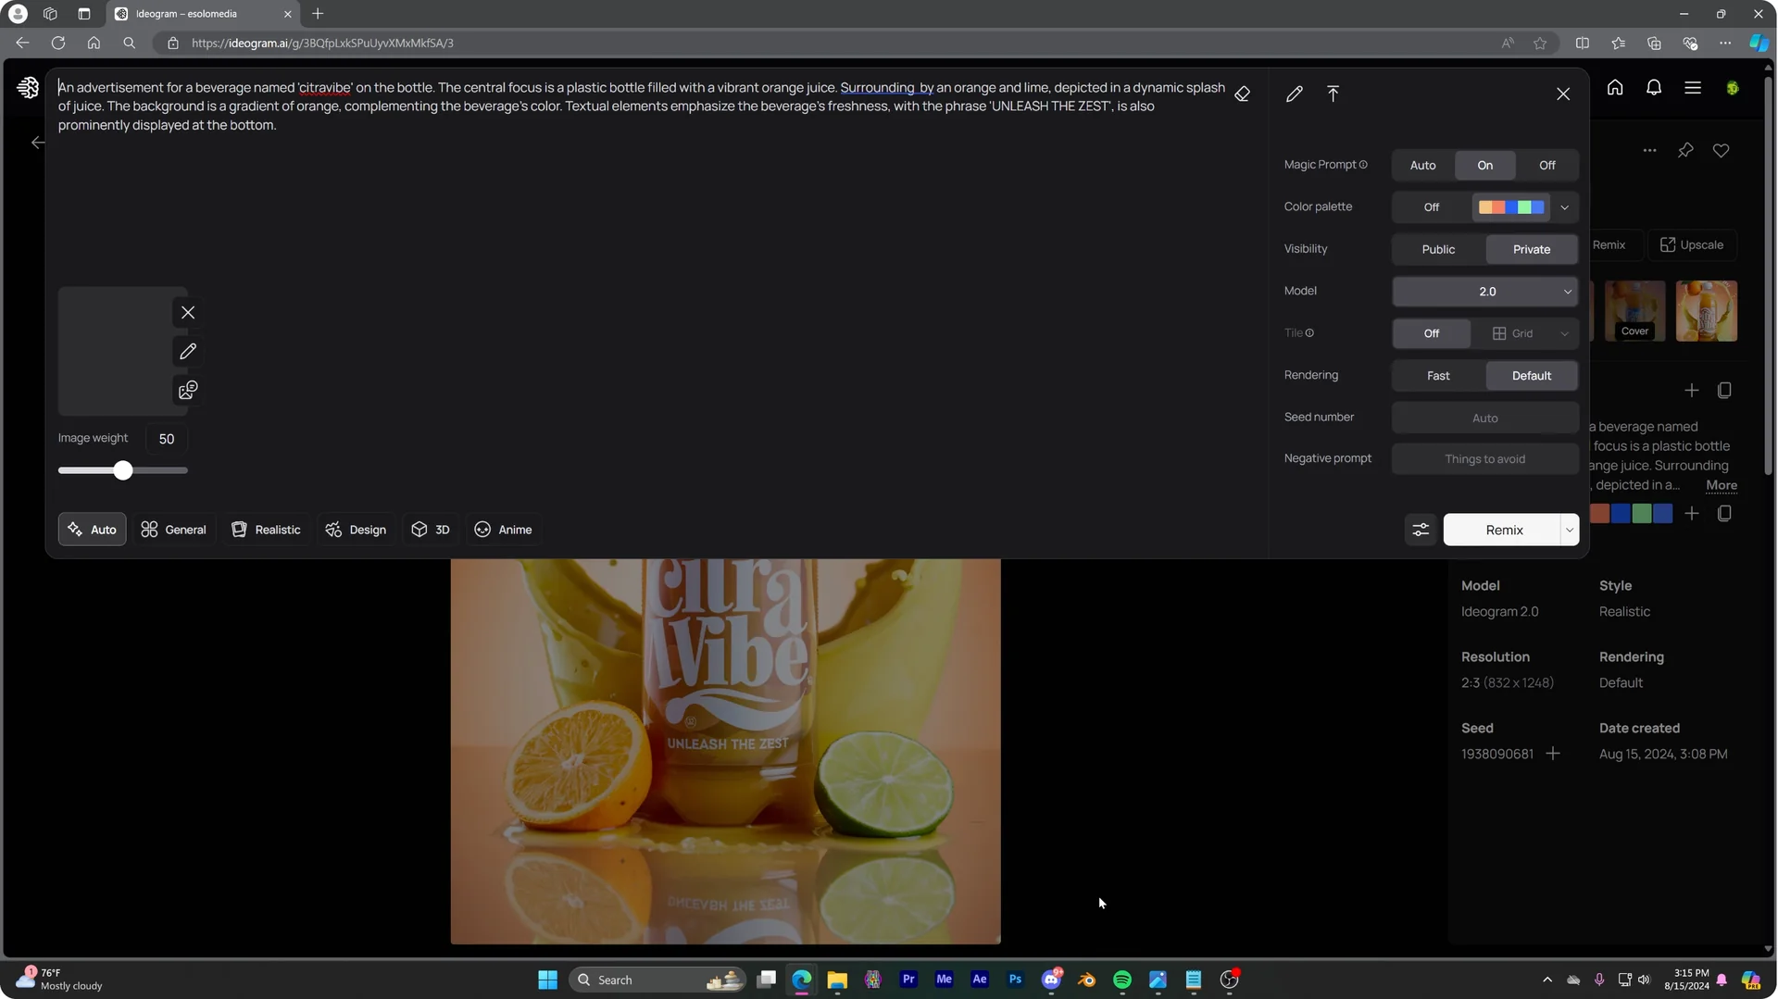Select the 3D style option

[430, 530]
